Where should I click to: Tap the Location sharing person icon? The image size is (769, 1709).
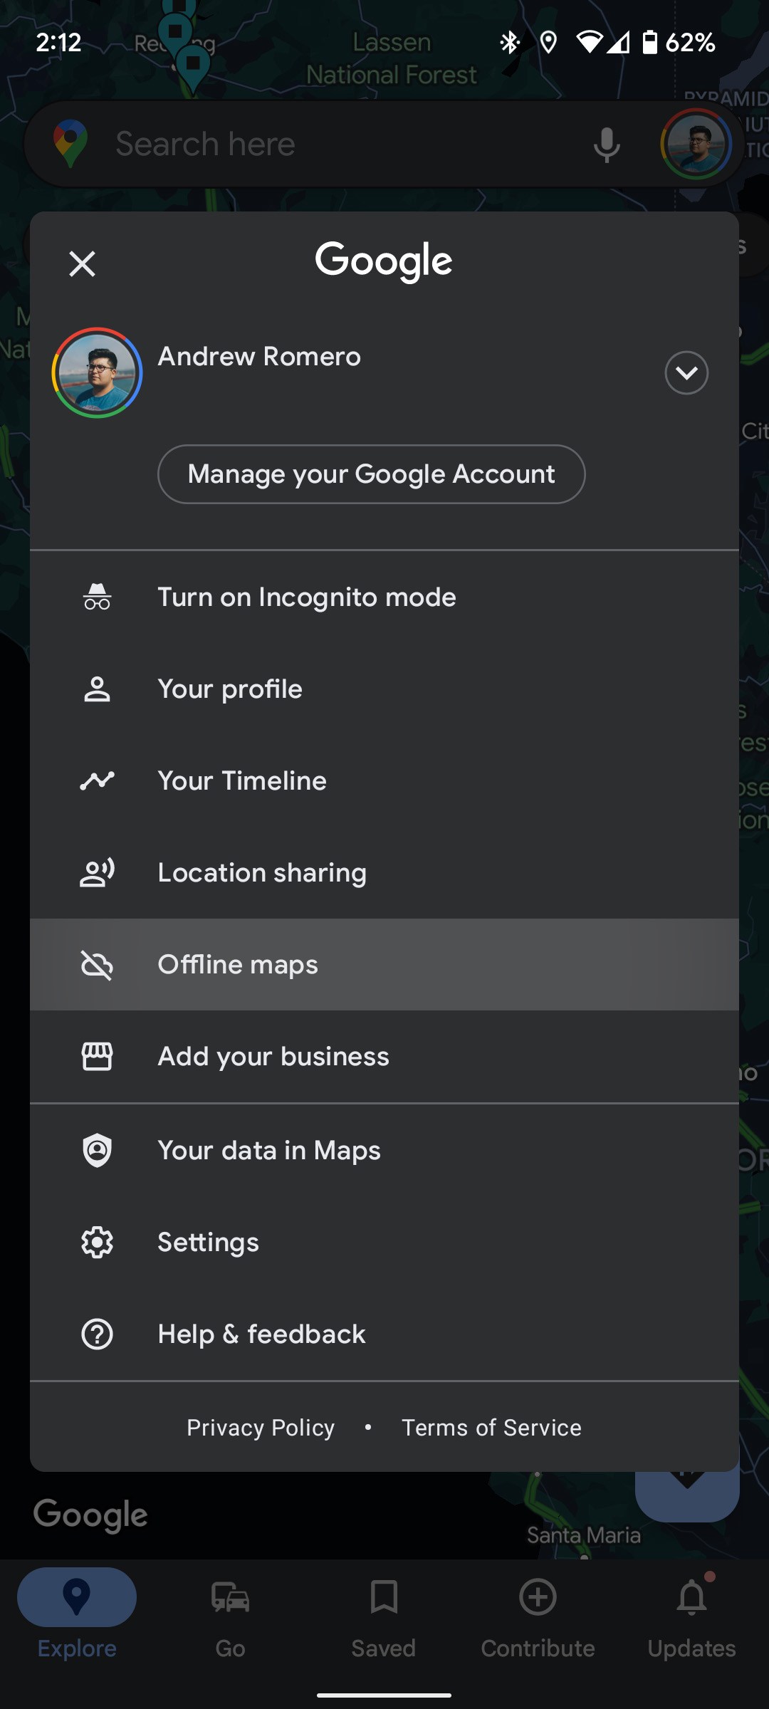click(97, 873)
